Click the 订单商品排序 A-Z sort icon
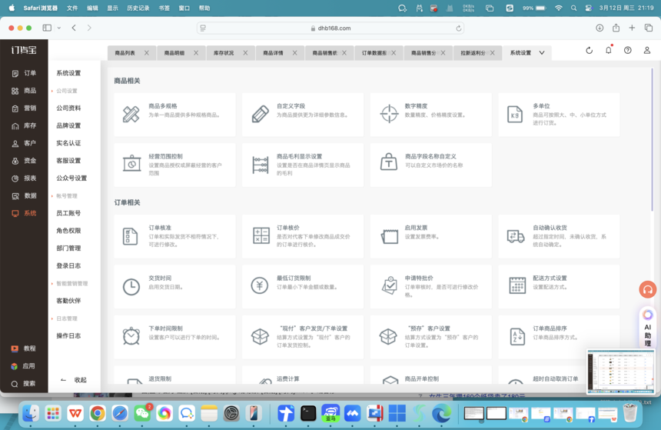 (x=517, y=337)
